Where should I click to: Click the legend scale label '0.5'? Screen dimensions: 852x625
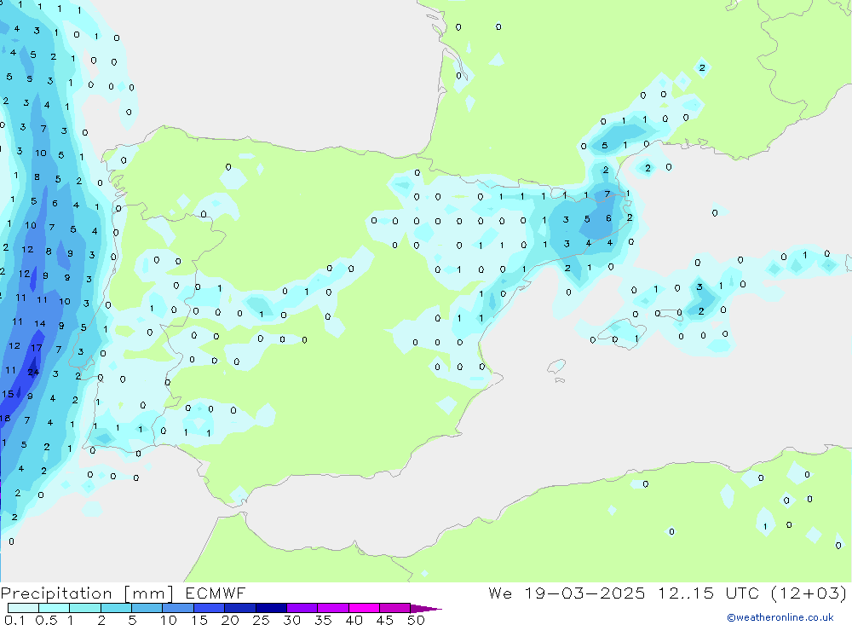click(47, 620)
